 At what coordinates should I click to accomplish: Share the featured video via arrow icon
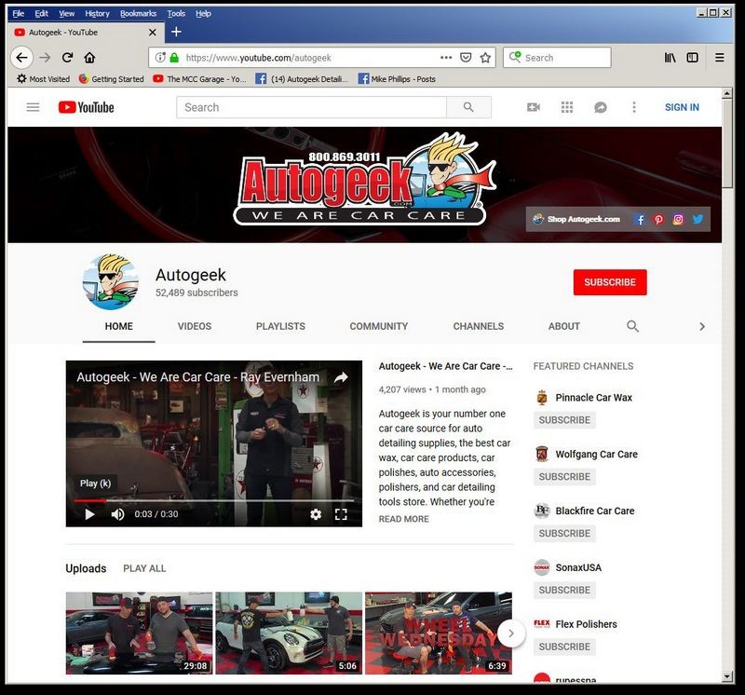pos(341,377)
